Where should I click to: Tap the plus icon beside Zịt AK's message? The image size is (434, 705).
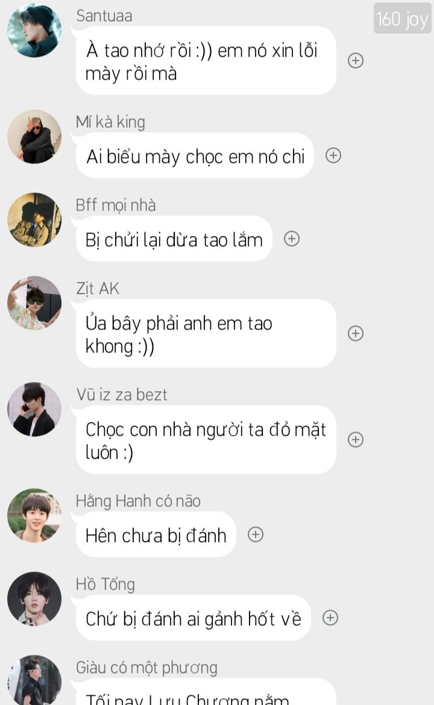click(x=356, y=333)
